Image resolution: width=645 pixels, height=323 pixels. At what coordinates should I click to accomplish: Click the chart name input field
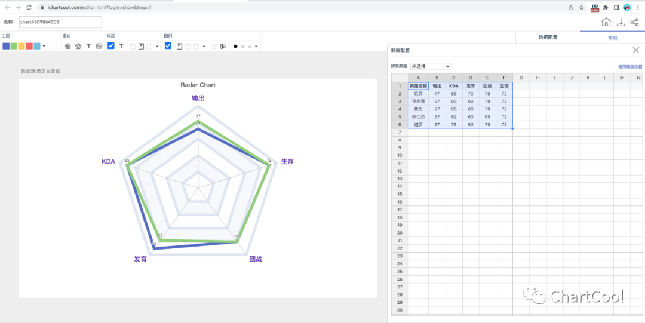(x=60, y=22)
